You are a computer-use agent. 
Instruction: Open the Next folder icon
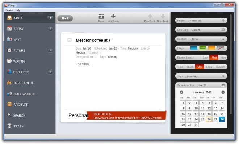(9, 39)
